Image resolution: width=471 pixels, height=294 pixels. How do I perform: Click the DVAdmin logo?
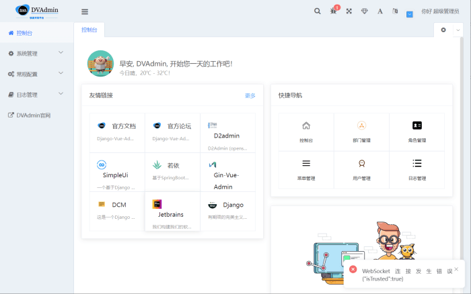(36, 11)
